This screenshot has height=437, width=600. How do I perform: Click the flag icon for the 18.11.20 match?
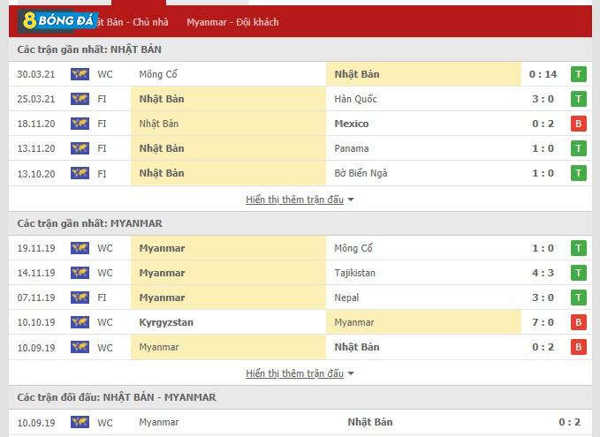[x=80, y=124]
